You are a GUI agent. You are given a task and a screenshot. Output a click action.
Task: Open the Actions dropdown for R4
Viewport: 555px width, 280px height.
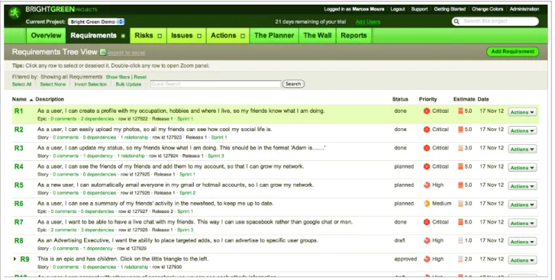522,168
